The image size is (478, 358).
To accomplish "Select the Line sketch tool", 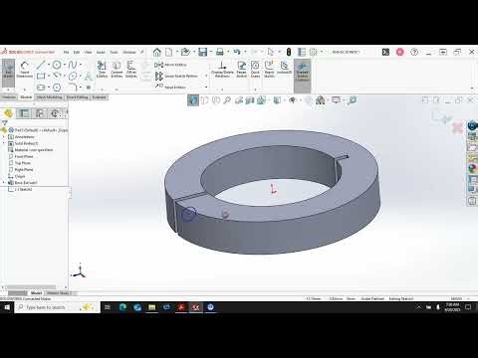I will [x=41, y=65].
